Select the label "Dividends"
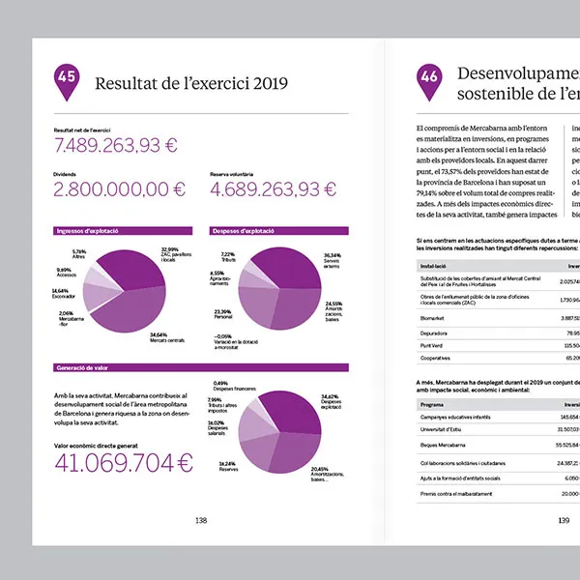Viewport: 580px width, 580px height. point(65,174)
